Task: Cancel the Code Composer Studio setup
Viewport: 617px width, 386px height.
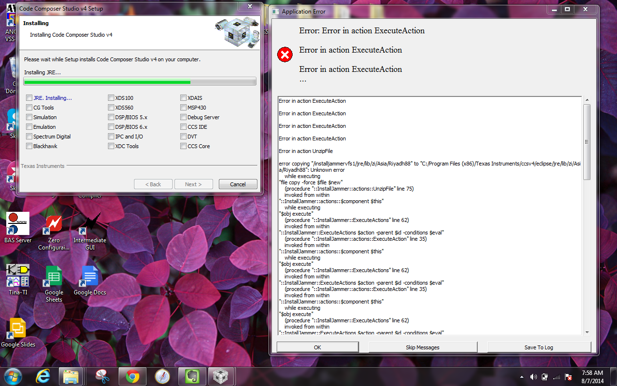Action: pyautogui.click(x=238, y=184)
